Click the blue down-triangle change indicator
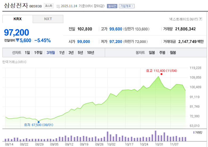The width and height of the screenshot is (208, 147). pos(18,40)
